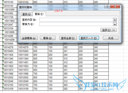Select 241 in the 10015483 row
The image size is (128, 93).
71,51
